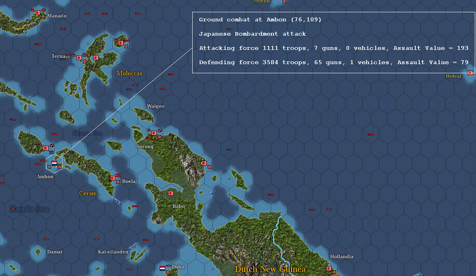
Task: Select the Japanese flag base at Babo
Action: 171,193
